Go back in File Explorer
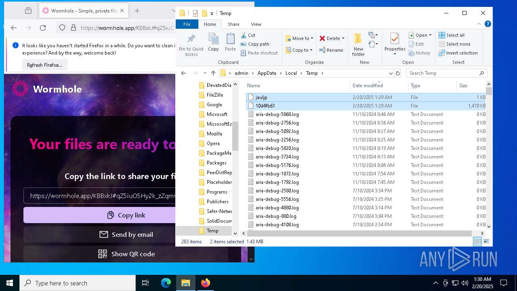 [x=183, y=73]
